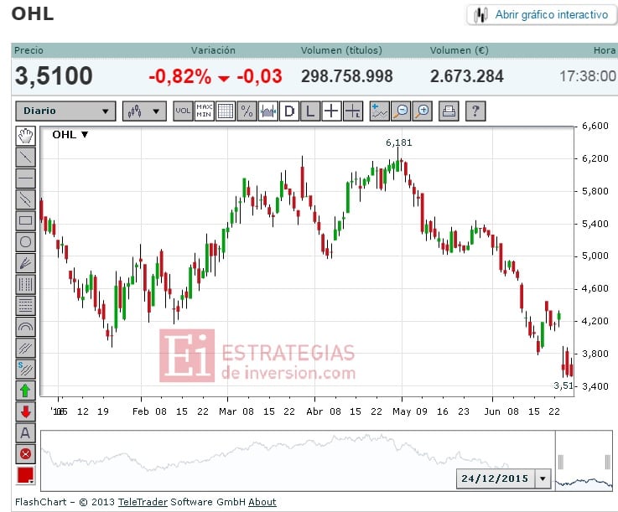Click the Volumen (€) header
618x512 pixels.
(x=460, y=50)
